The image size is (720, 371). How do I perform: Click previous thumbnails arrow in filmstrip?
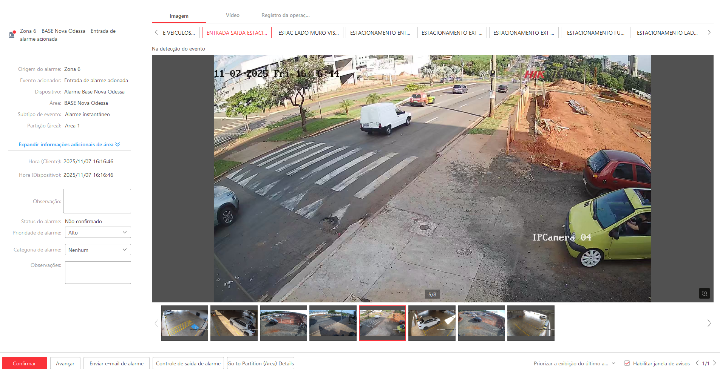coord(156,323)
